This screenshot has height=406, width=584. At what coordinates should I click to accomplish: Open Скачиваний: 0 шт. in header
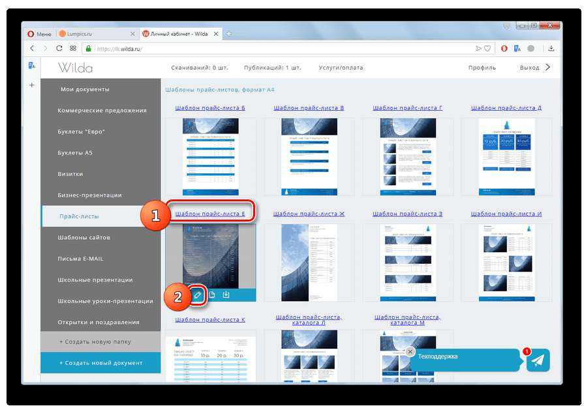coord(200,68)
